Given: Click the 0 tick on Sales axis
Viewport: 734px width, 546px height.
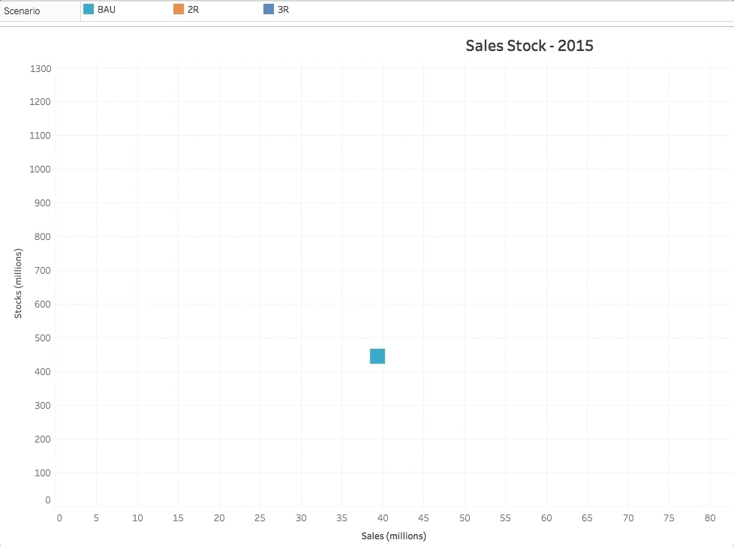Looking at the screenshot, I should 59,518.
